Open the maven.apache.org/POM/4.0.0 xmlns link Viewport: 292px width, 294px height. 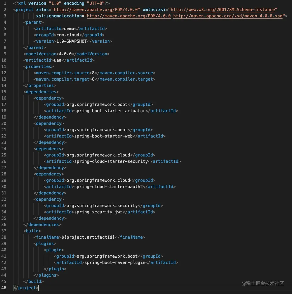[96, 9]
